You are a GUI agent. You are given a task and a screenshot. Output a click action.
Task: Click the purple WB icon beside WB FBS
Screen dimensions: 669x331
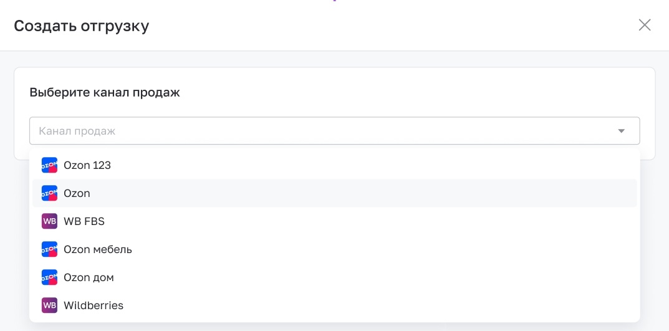tap(49, 221)
